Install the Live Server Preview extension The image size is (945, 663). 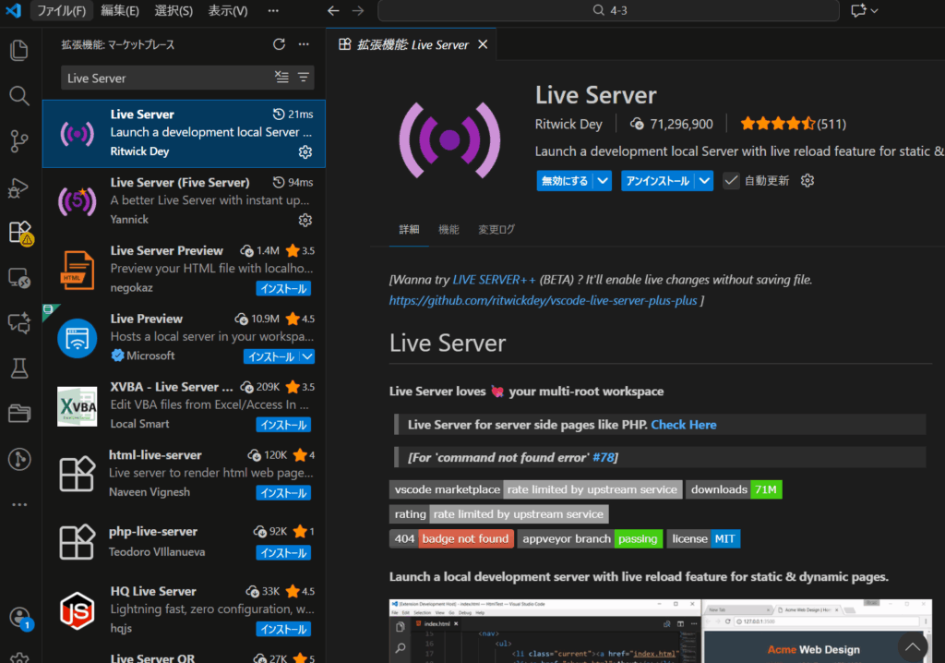pos(283,288)
